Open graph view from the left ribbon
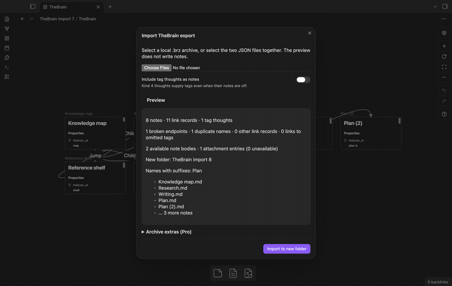This screenshot has width=452, height=286. point(7,29)
